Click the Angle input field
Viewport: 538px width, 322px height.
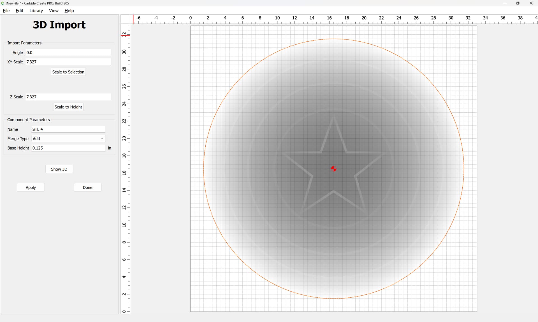[68, 53]
